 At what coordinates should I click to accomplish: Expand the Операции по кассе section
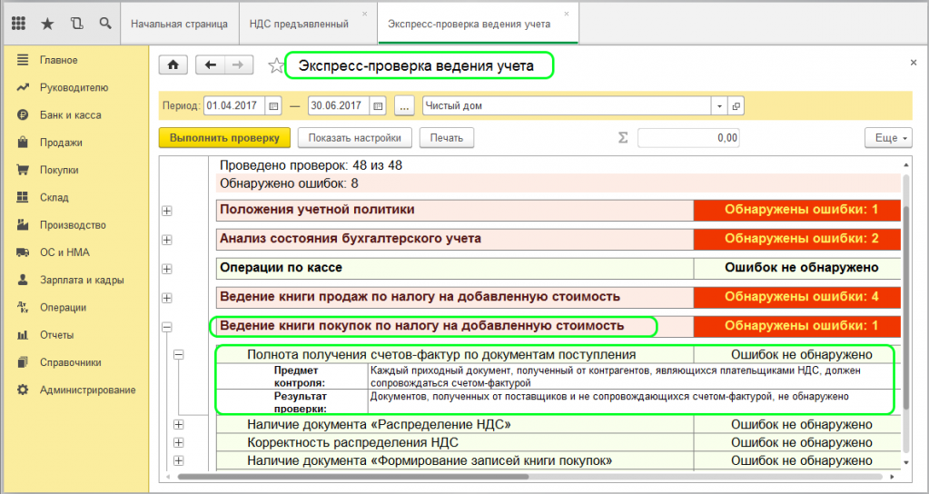tap(166, 269)
